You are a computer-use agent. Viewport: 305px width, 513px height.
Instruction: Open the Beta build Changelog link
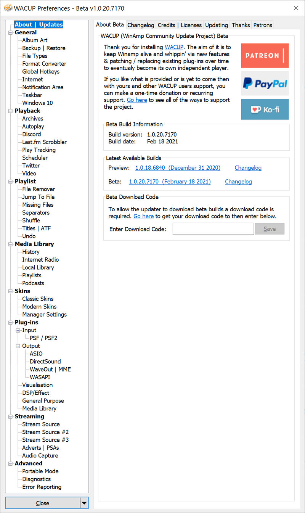238,182
